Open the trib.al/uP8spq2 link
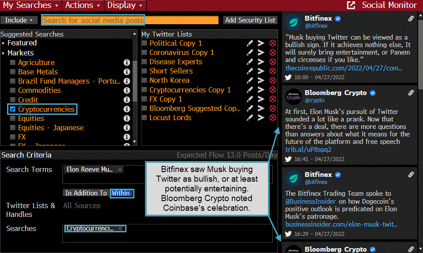423x253 pixels. tap(308, 150)
